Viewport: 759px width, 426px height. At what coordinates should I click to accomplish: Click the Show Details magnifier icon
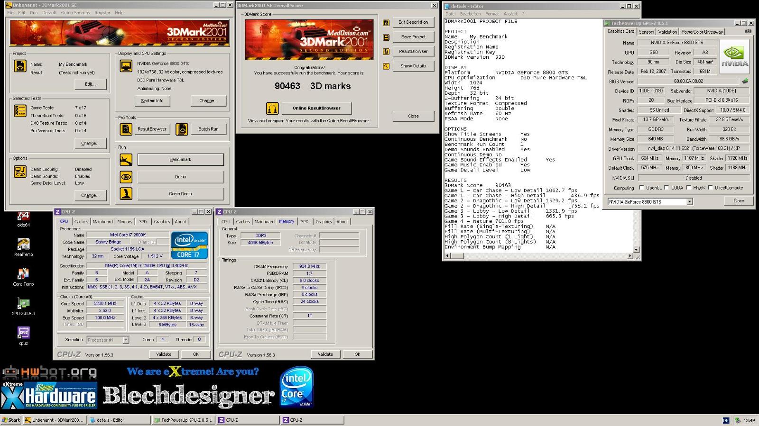[x=386, y=66]
